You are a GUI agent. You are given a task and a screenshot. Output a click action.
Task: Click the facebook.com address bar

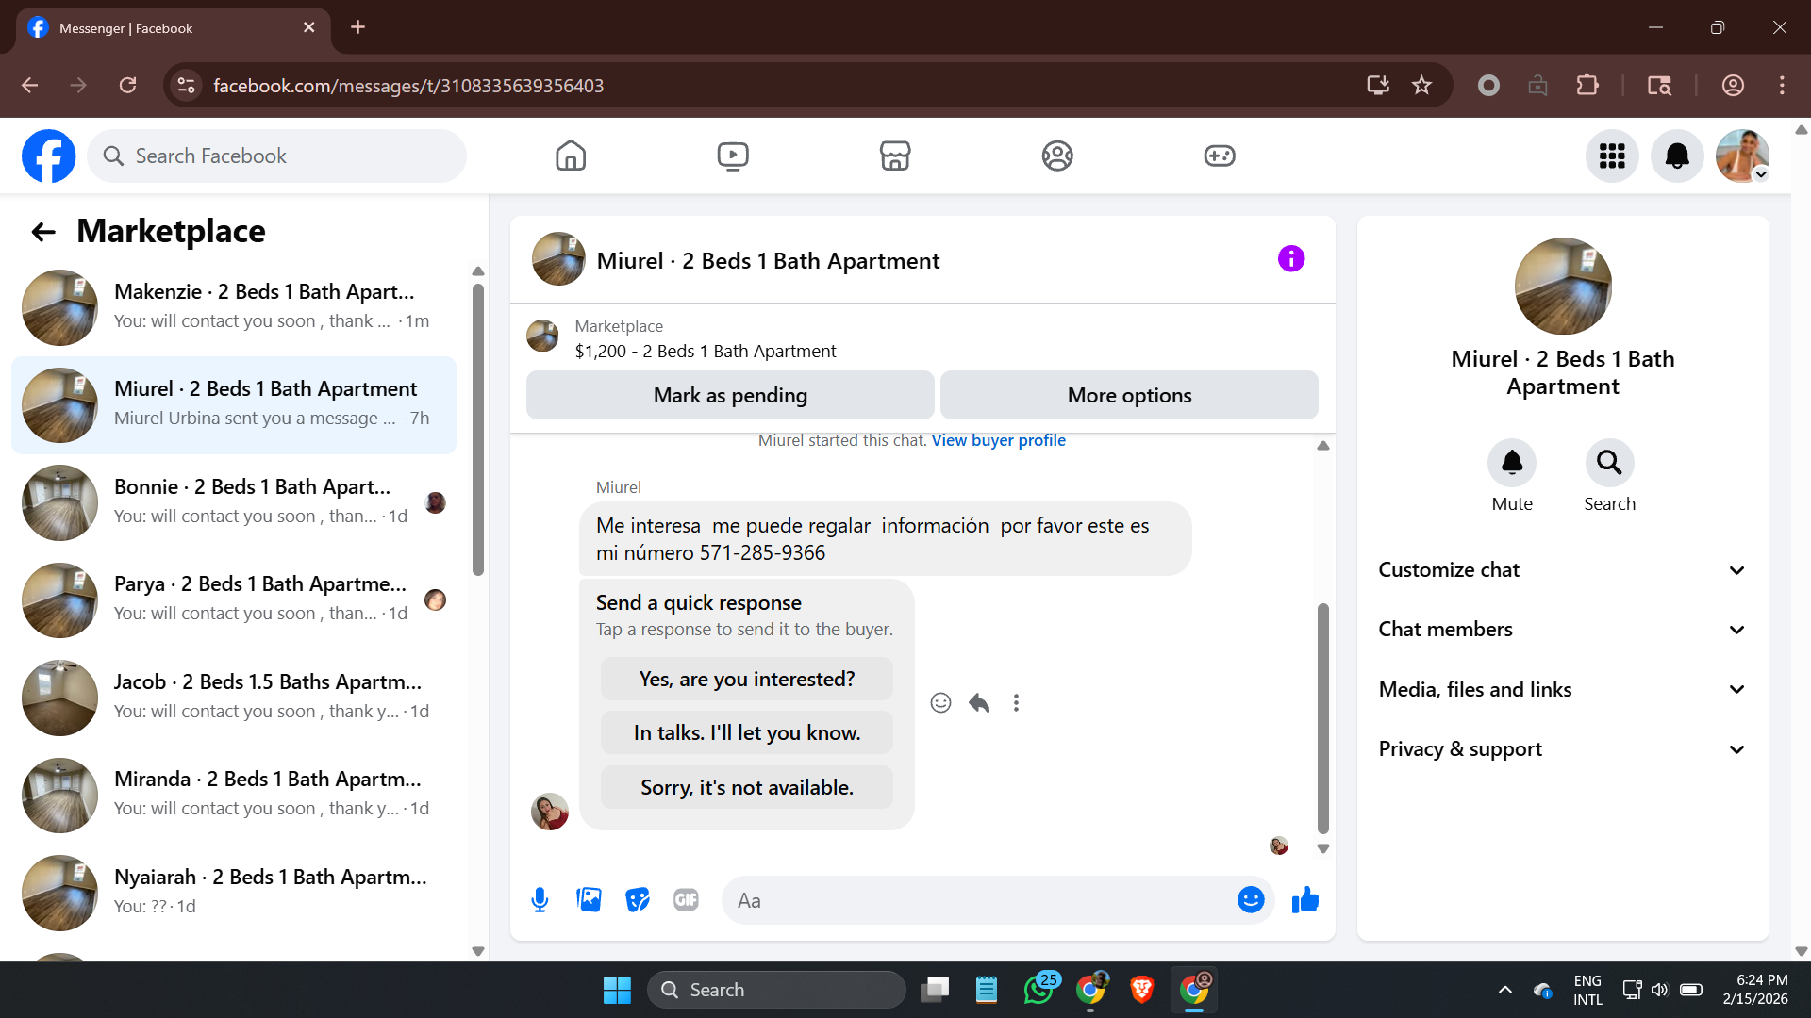[x=773, y=86]
